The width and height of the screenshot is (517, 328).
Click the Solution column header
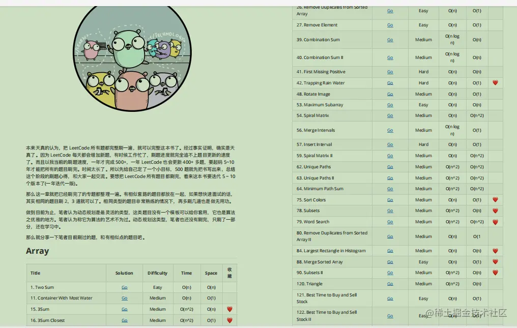coord(124,273)
